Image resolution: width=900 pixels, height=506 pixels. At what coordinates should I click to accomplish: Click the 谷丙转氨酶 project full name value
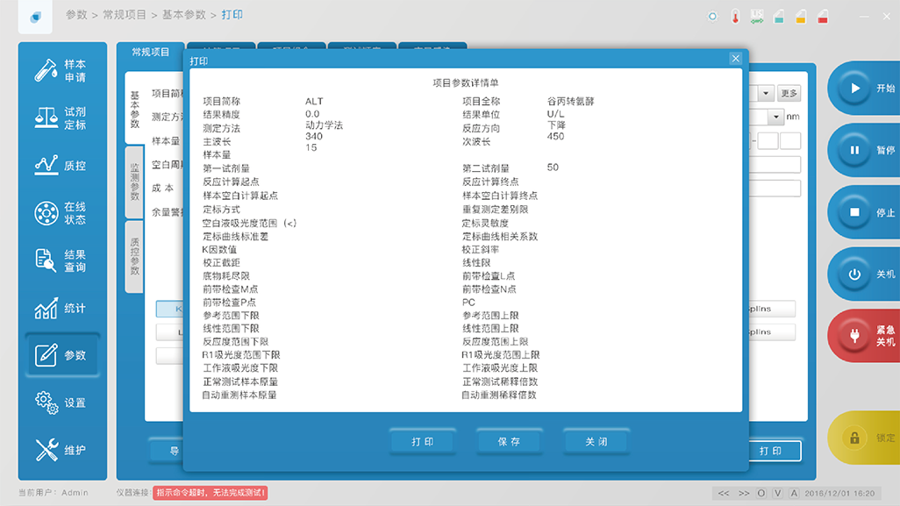[x=570, y=101]
